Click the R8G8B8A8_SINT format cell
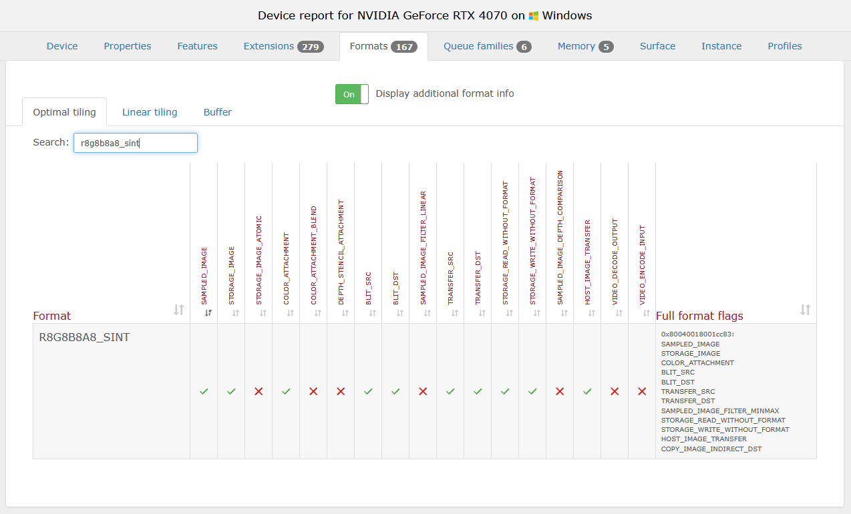Image resolution: width=851 pixels, height=514 pixels. pyautogui.click(x=112, y=391)
